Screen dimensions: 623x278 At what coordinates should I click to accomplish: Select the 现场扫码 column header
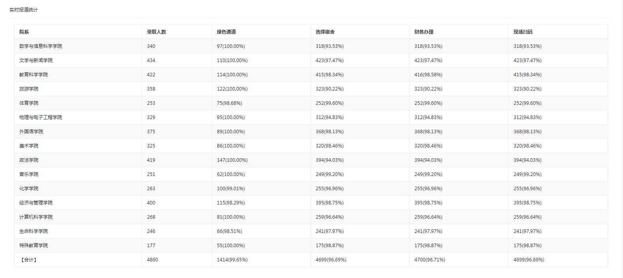(523, 32)
